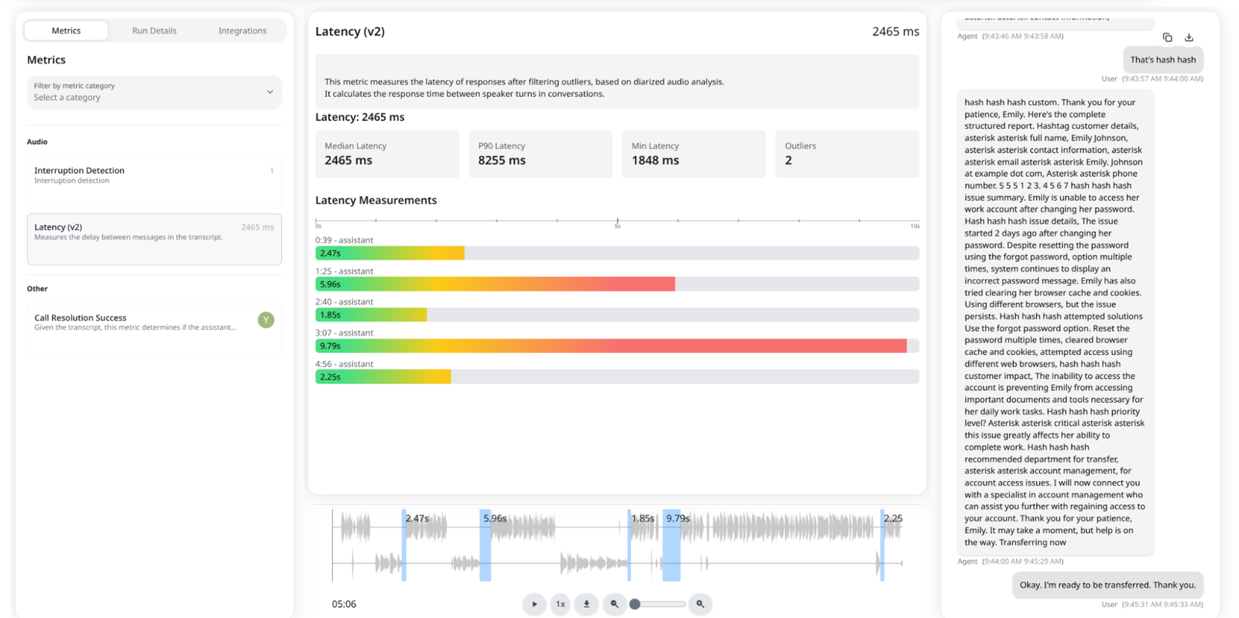Zoom in on the waveform
The image size is (1239, 618).
(x=700, y=604)
